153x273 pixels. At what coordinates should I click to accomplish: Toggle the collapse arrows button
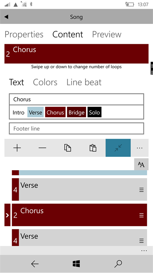click(118, 148)
